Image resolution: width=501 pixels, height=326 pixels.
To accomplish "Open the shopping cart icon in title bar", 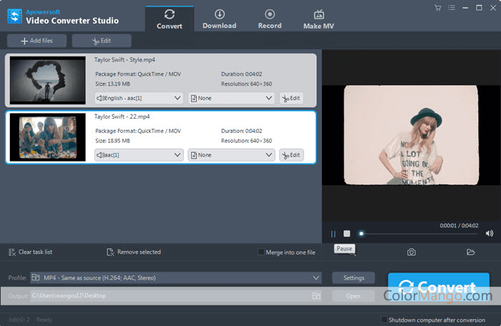I will click(x=437, y=7).
